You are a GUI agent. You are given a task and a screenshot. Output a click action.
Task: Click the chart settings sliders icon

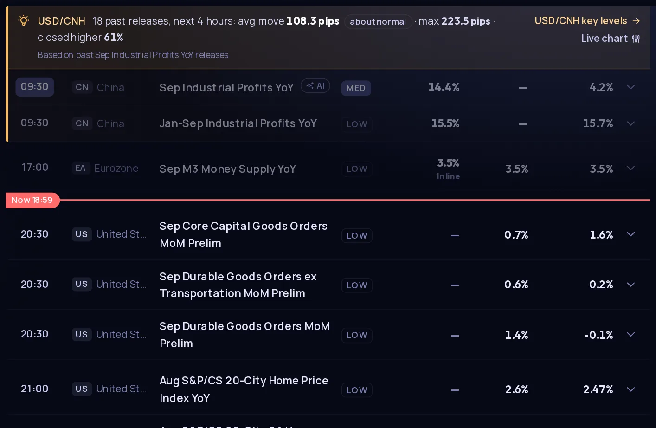click(636, 39)
